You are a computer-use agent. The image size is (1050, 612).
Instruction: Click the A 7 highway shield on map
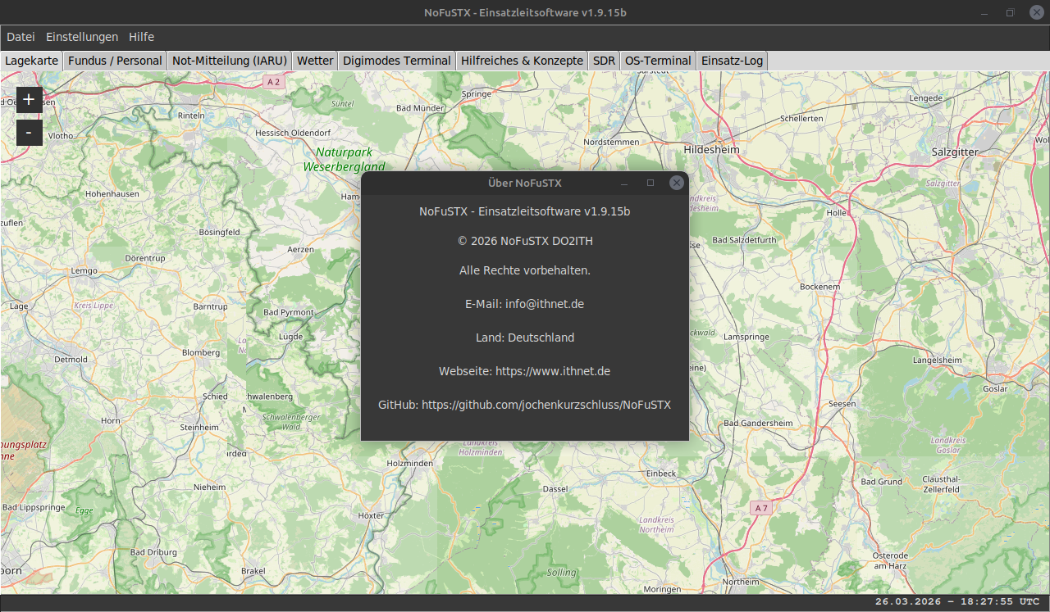(x=761, y=508)
